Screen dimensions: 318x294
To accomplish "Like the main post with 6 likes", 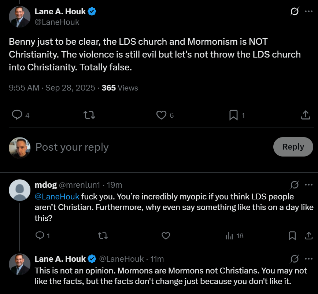I will point(161,115).
